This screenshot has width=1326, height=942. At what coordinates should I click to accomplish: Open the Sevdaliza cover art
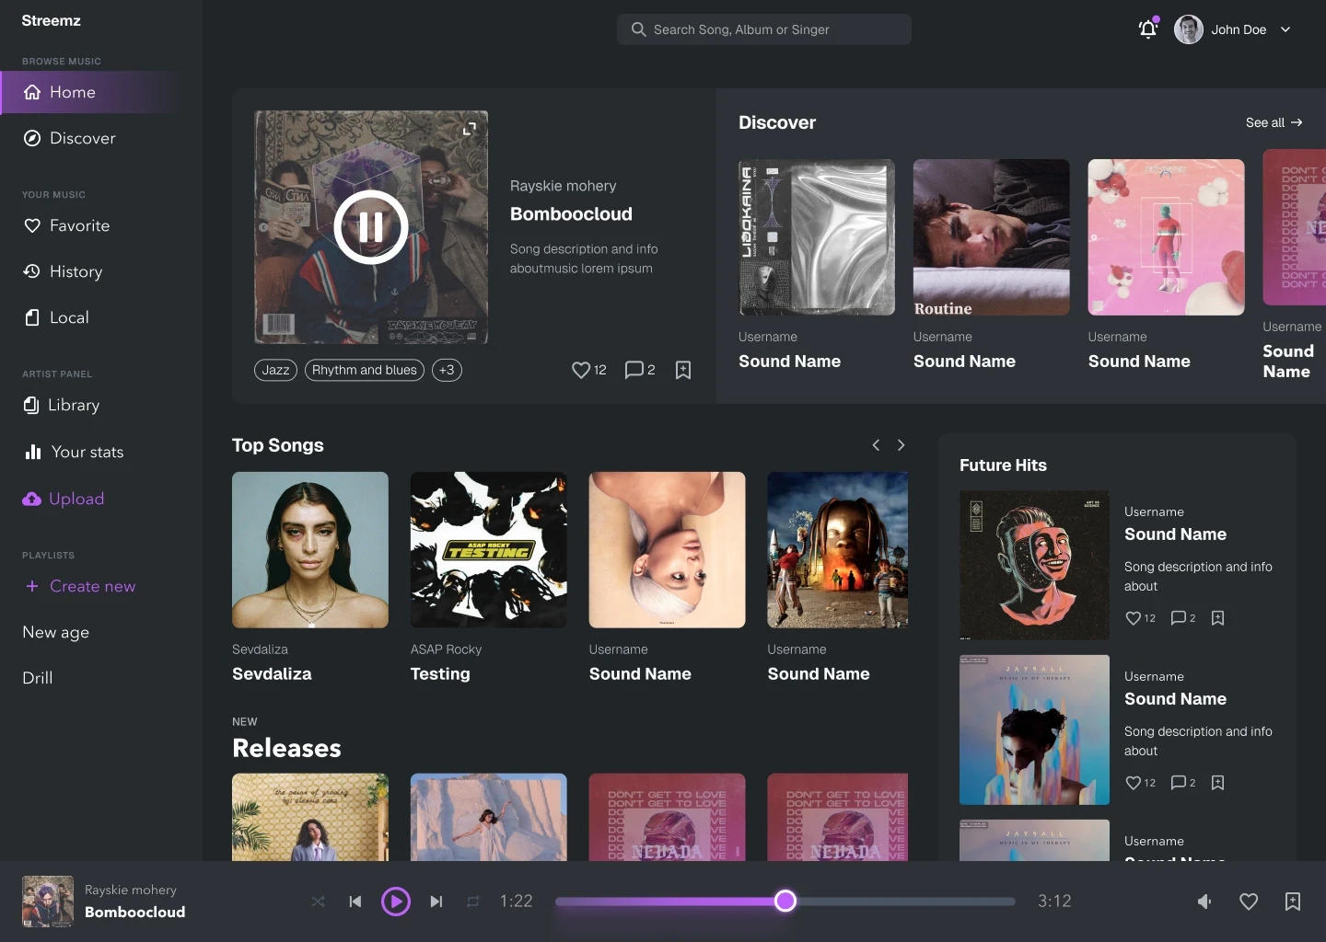coord(310,550)
